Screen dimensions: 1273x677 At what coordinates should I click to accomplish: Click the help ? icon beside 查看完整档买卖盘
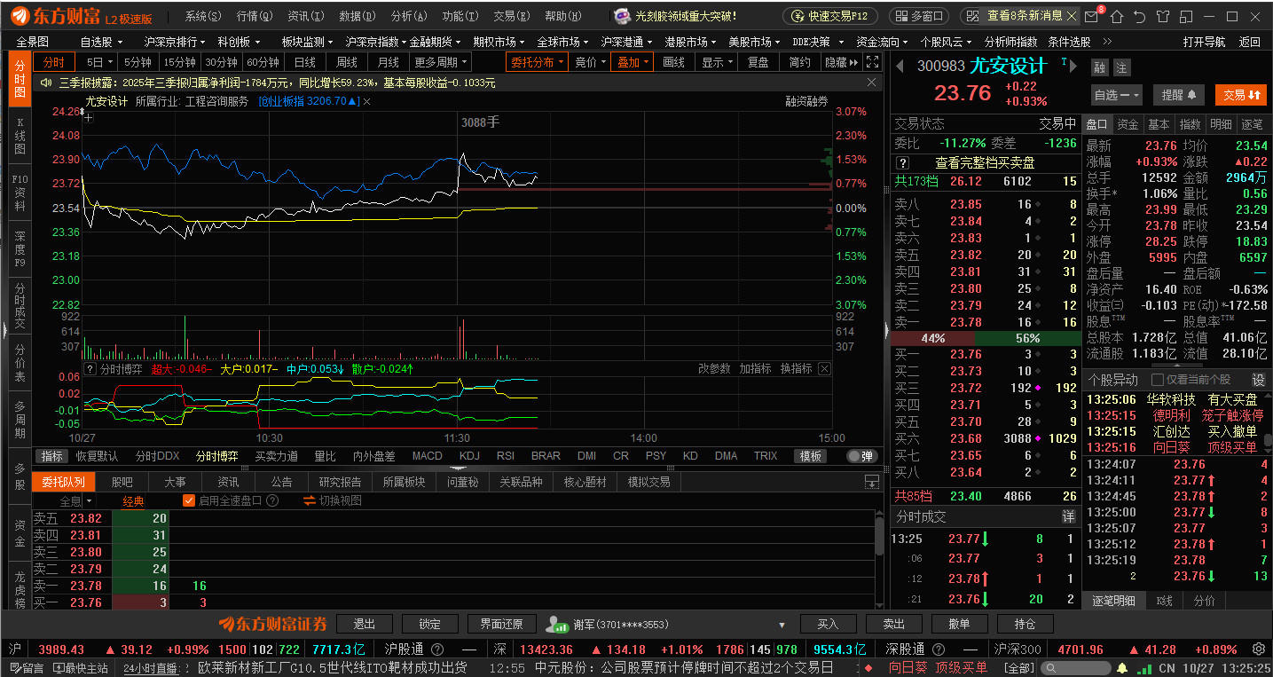[903, 163]
